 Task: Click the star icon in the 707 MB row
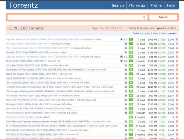coord(126,122)
